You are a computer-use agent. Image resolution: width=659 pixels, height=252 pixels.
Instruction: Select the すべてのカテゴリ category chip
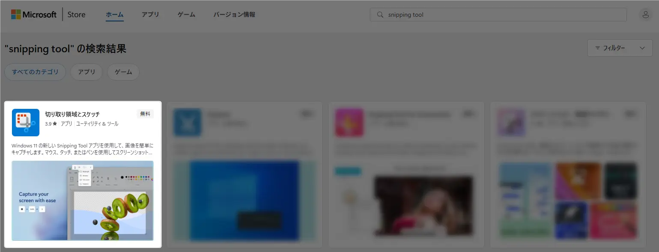[x=35, y=72]
